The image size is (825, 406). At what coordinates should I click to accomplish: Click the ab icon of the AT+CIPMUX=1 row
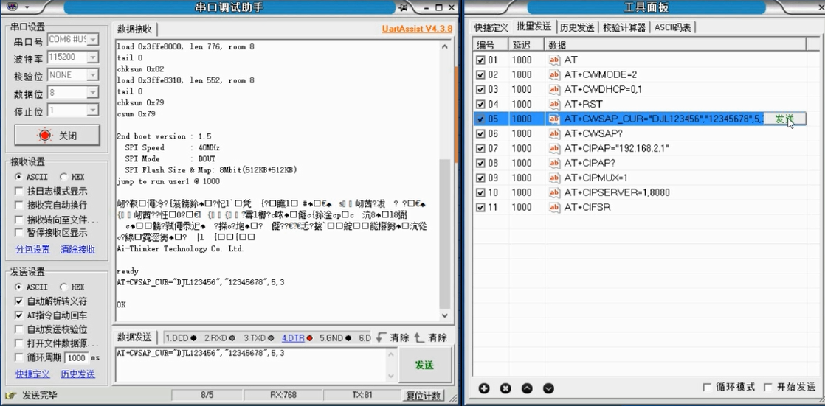point(555,178)
